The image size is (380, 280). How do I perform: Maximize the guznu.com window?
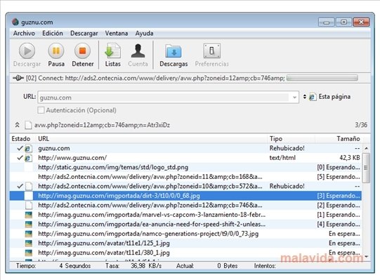point(343,22)
